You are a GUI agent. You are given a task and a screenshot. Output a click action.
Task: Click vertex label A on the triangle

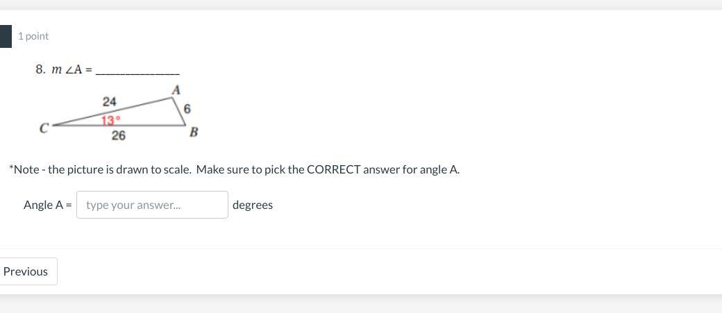tap(176, 90)
